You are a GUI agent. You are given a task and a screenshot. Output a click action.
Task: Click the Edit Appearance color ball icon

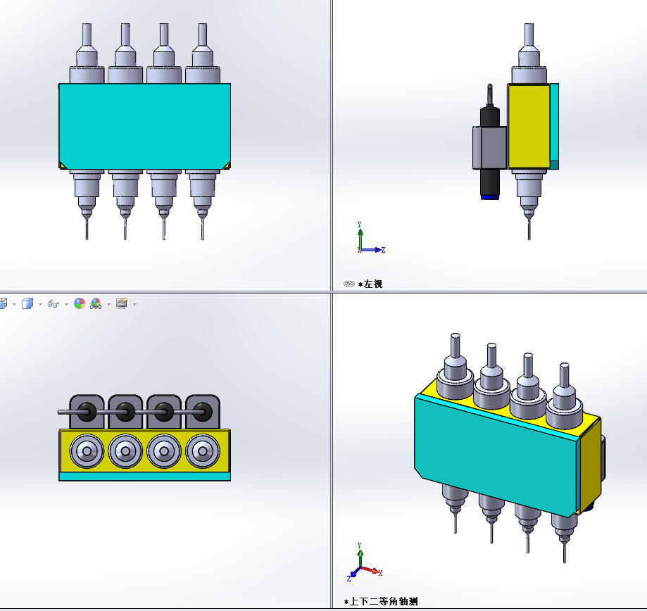pos(80,303)
